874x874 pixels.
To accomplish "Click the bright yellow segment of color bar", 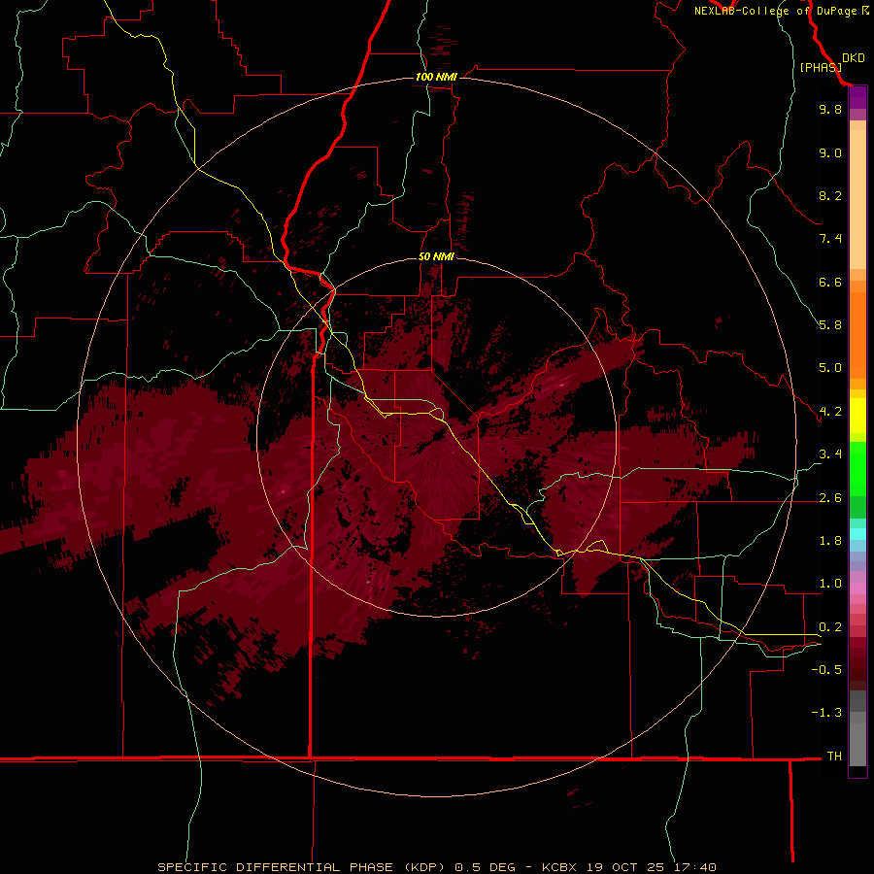I will [x=857, y=416].
